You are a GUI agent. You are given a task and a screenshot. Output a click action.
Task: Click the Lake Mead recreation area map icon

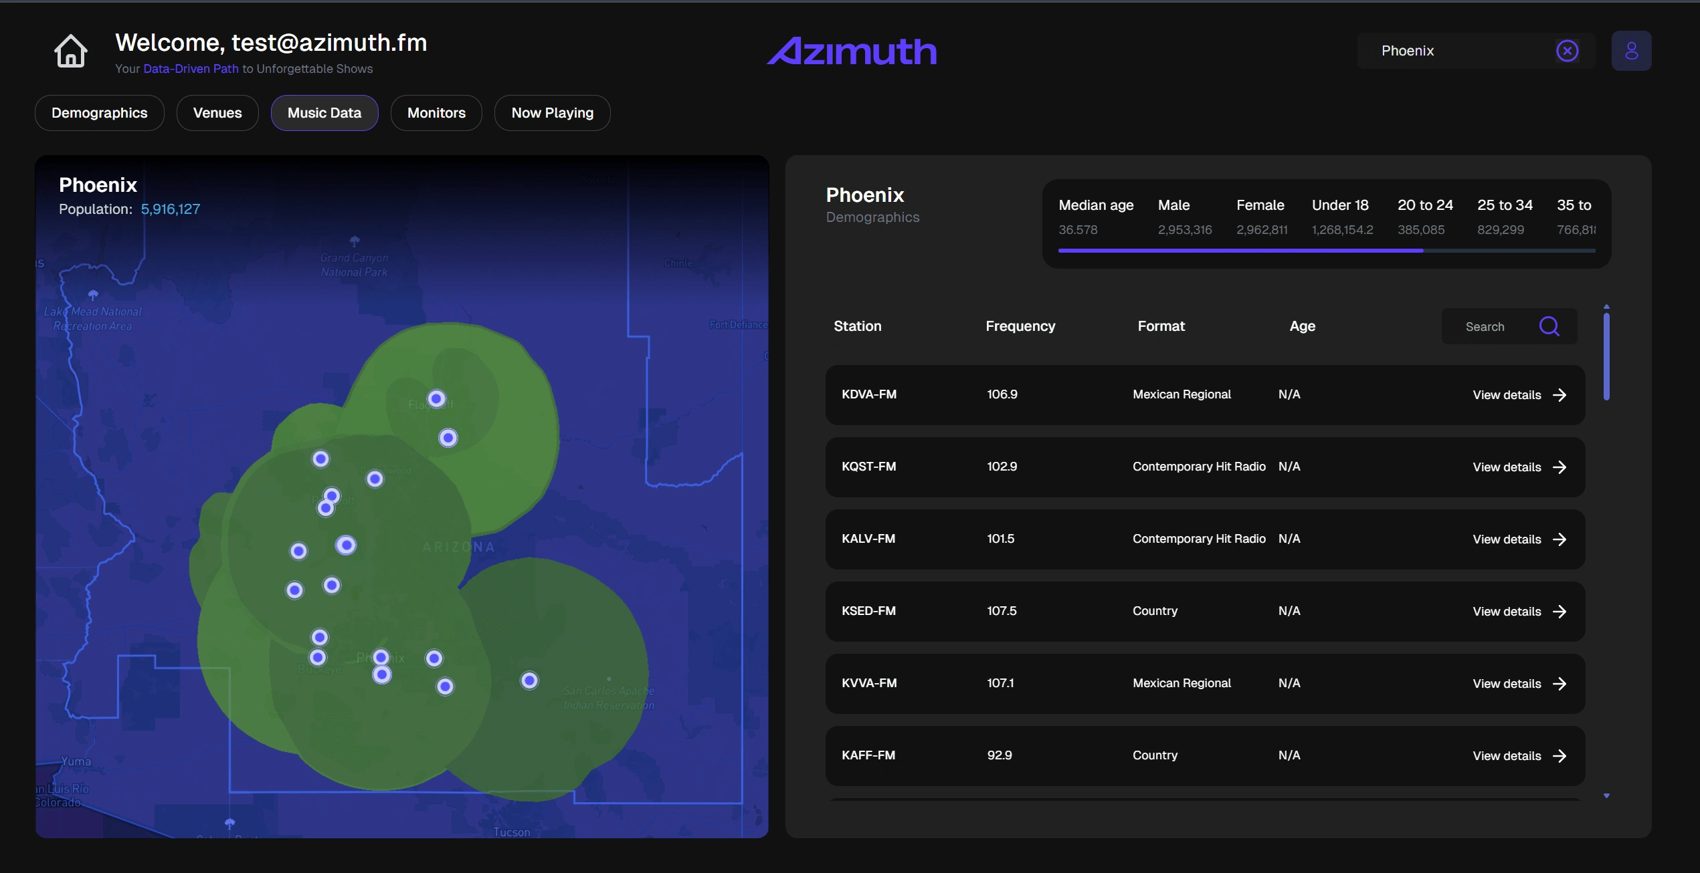[x=93, y=295]
